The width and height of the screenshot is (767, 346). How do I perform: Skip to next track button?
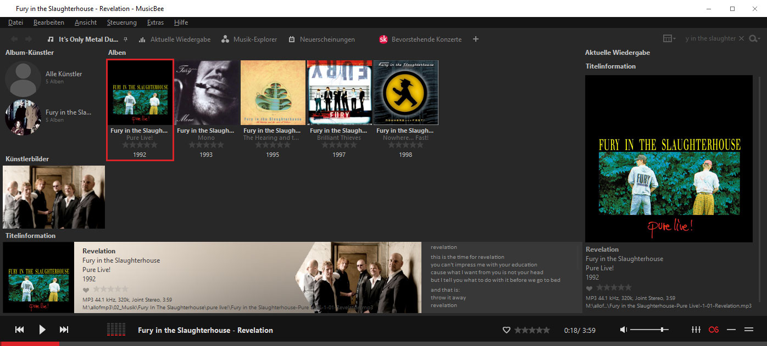(64, 330)
